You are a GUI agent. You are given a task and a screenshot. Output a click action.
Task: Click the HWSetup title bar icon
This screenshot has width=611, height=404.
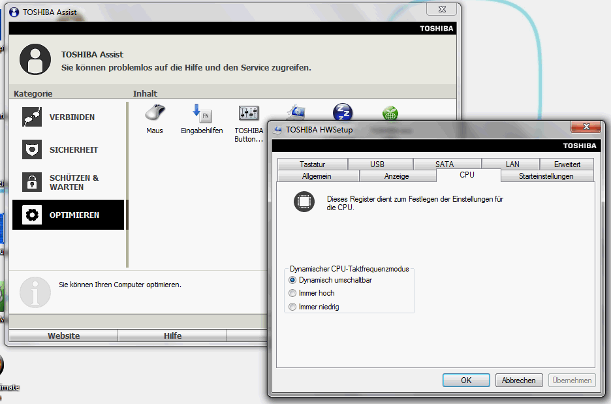277,130
